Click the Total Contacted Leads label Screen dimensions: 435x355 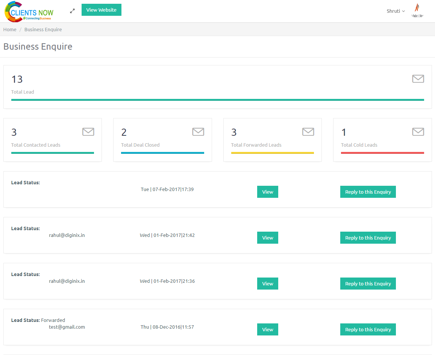click(x=35, y=145)
